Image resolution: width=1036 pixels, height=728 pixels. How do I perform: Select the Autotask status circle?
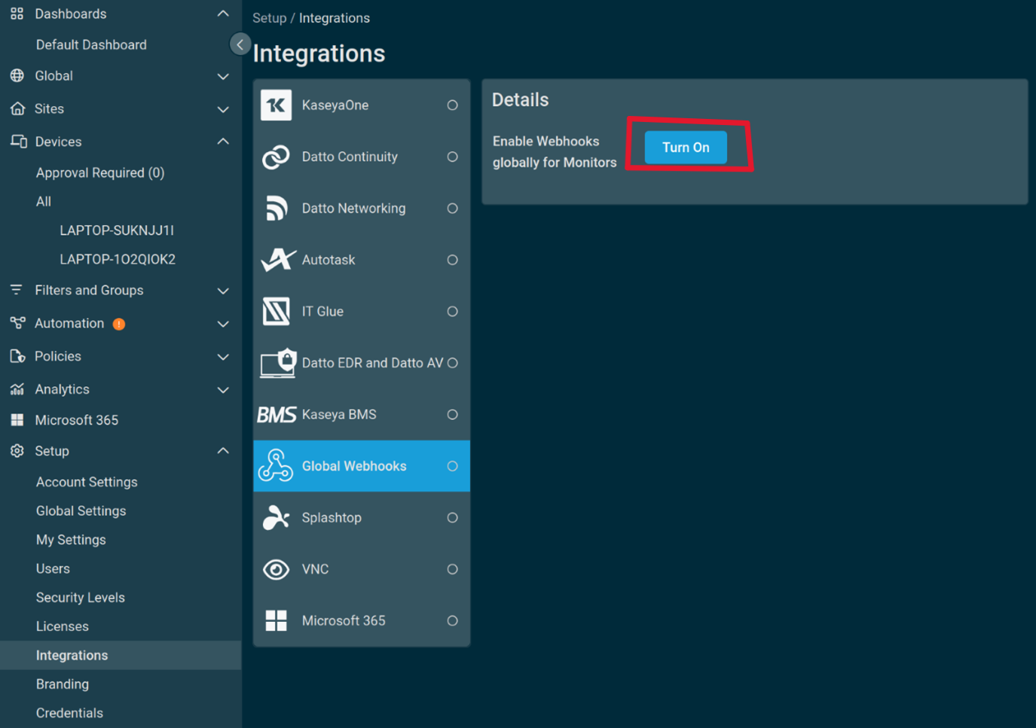point(452,260)
